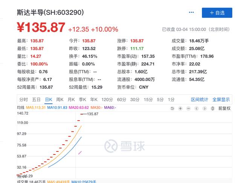This screenshot has width=241, height=183.
Task: Click the 52周最低 value 15.29
Action: [x=97, y=87]
